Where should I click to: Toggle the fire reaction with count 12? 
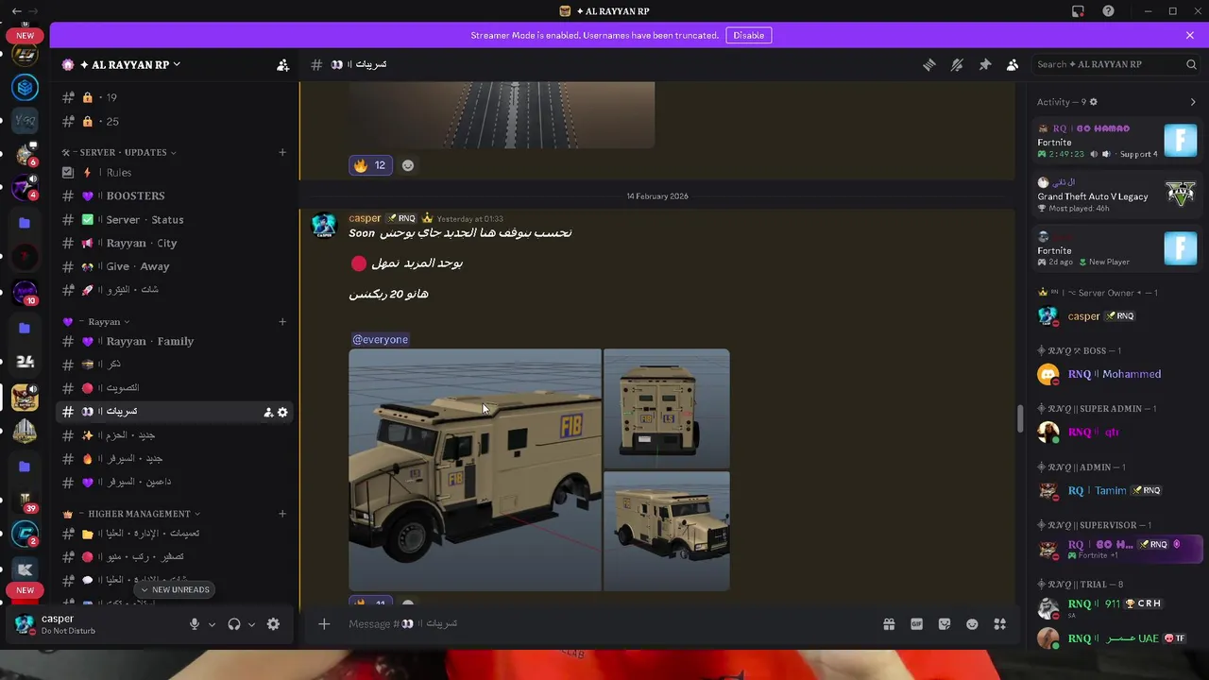(x=371, y=165)
